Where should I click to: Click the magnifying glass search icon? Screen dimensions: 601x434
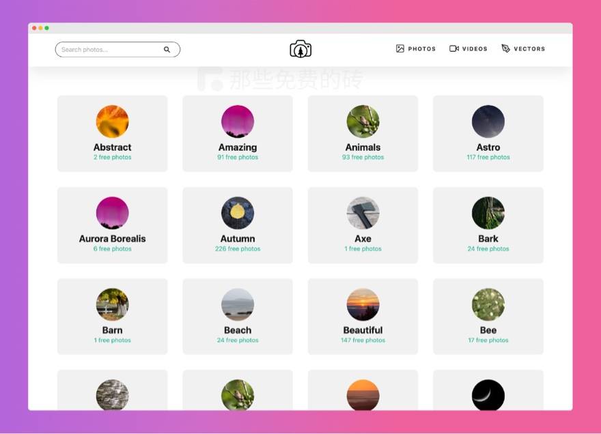point(167,50)
